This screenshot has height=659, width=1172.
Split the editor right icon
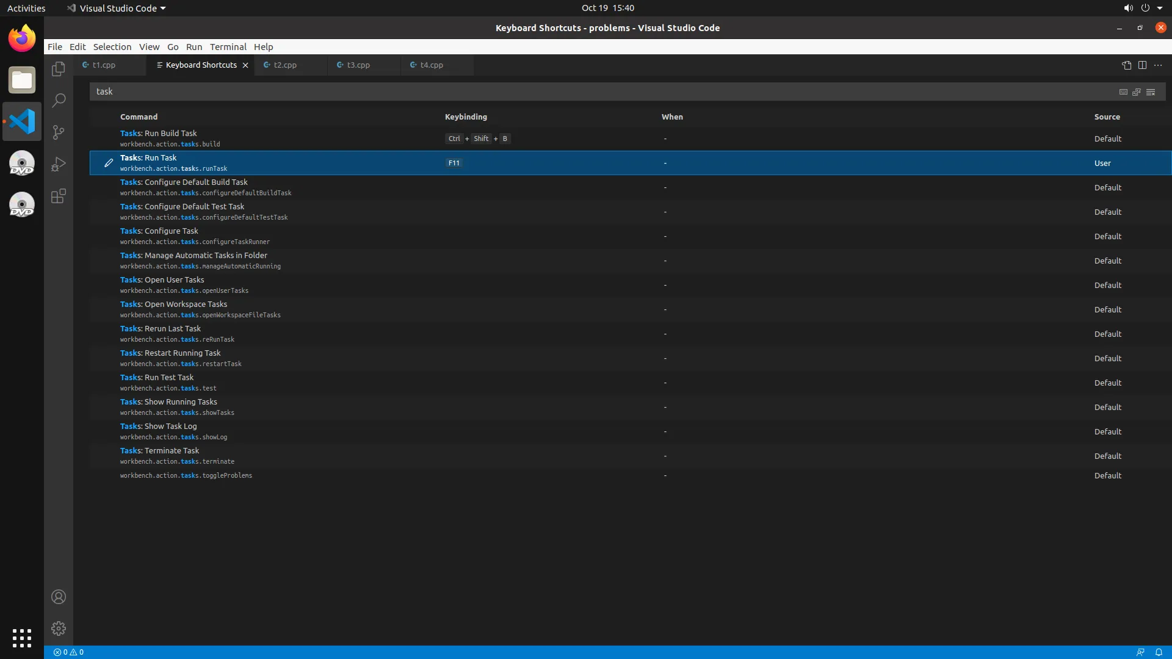tap(1143, 65)
